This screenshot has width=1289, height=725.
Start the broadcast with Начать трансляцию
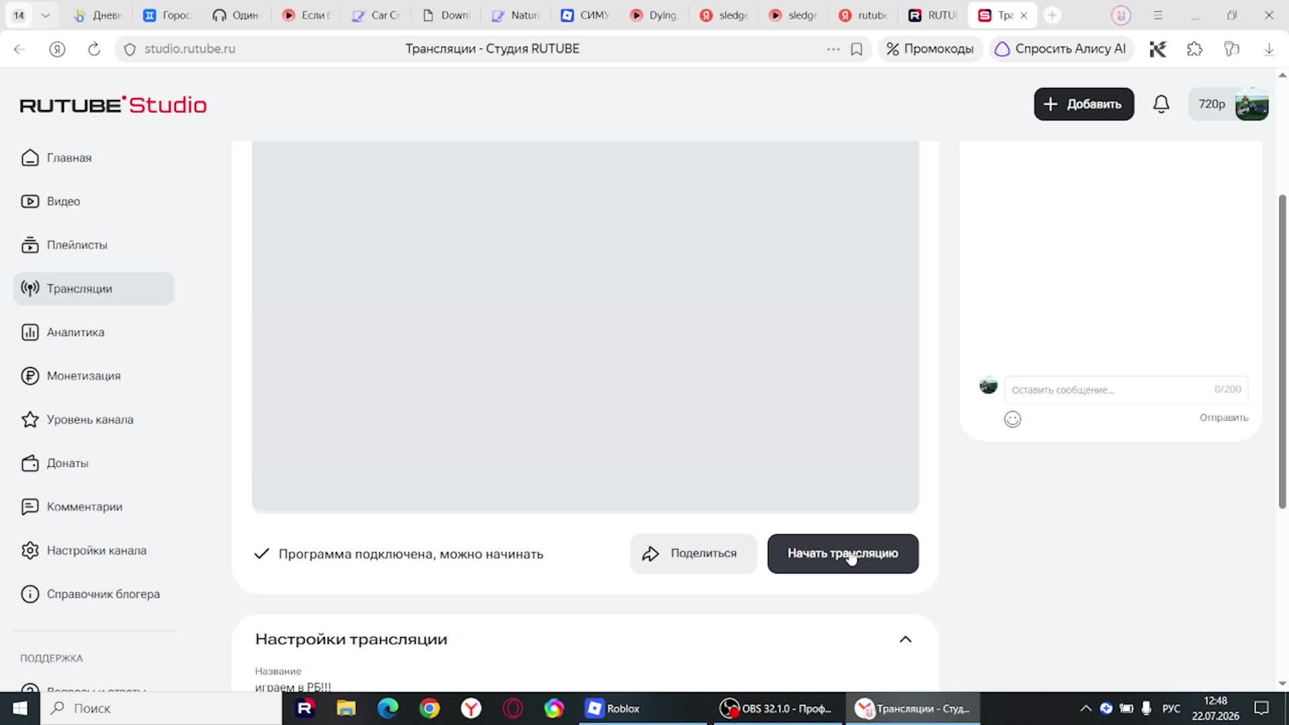(x=843, y=554)
